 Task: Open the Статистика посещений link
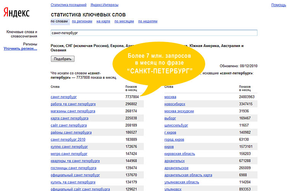(69, 5)
